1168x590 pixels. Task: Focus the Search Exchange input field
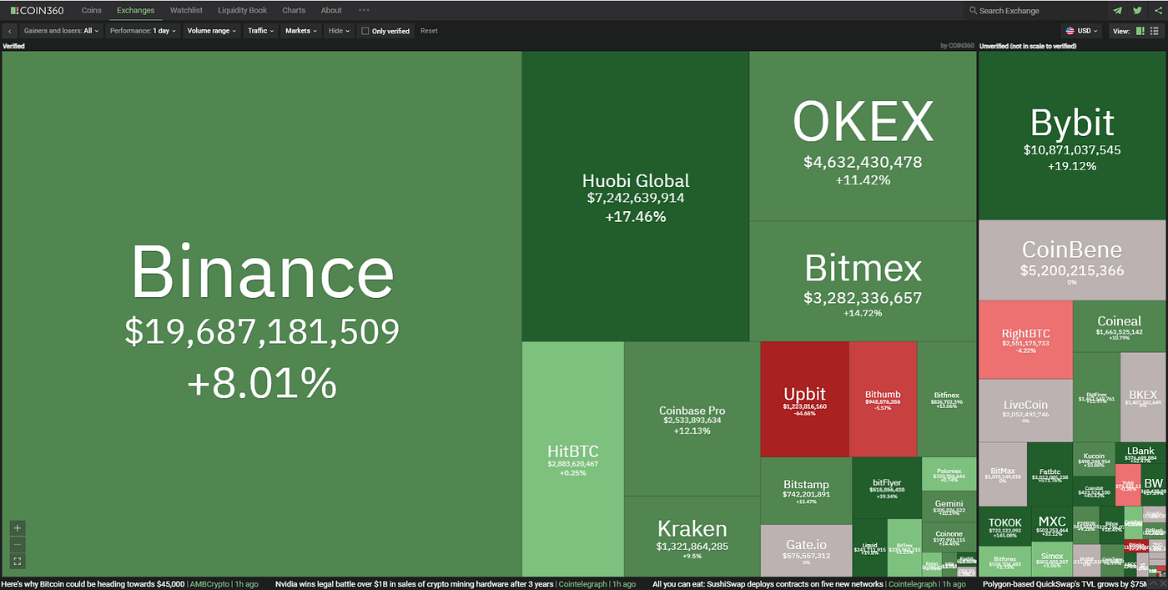coord(1035,11)
